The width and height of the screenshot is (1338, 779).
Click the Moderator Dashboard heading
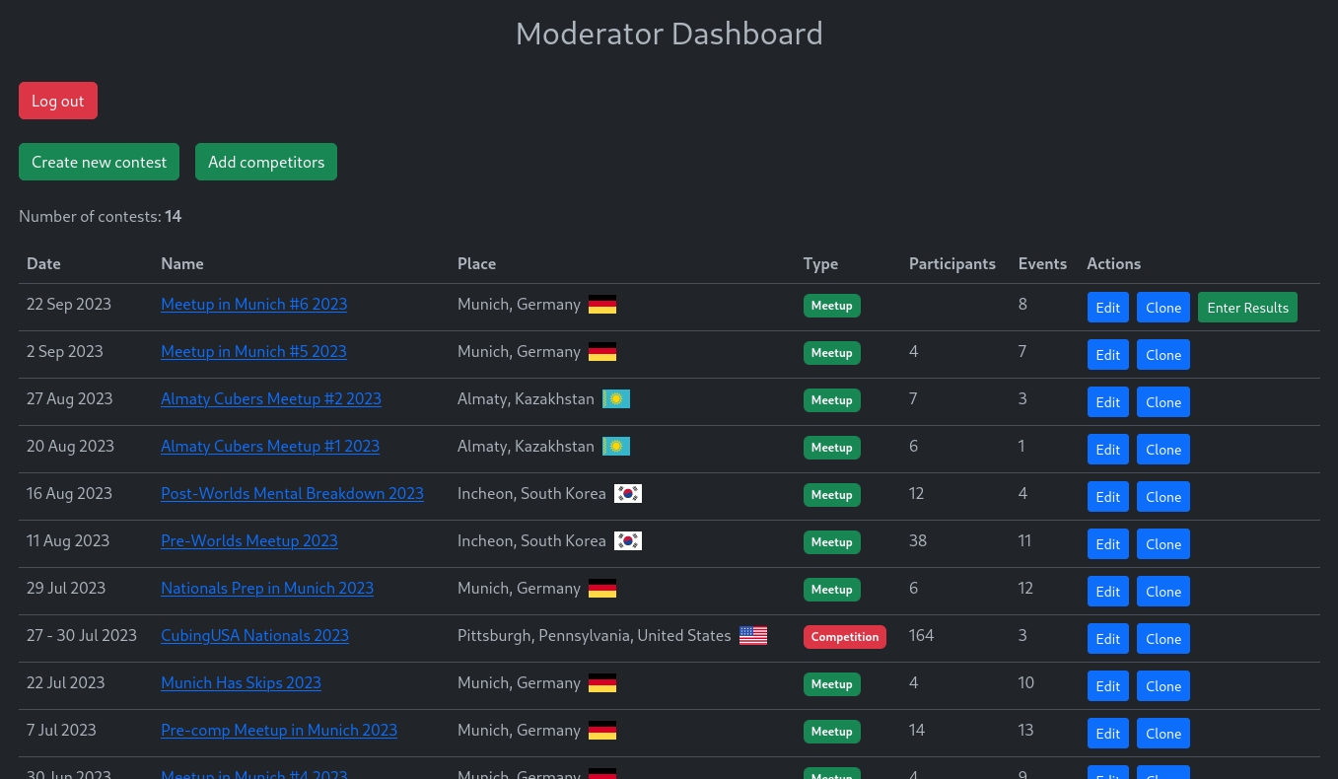pyautogui.click(x=669, y=34)
